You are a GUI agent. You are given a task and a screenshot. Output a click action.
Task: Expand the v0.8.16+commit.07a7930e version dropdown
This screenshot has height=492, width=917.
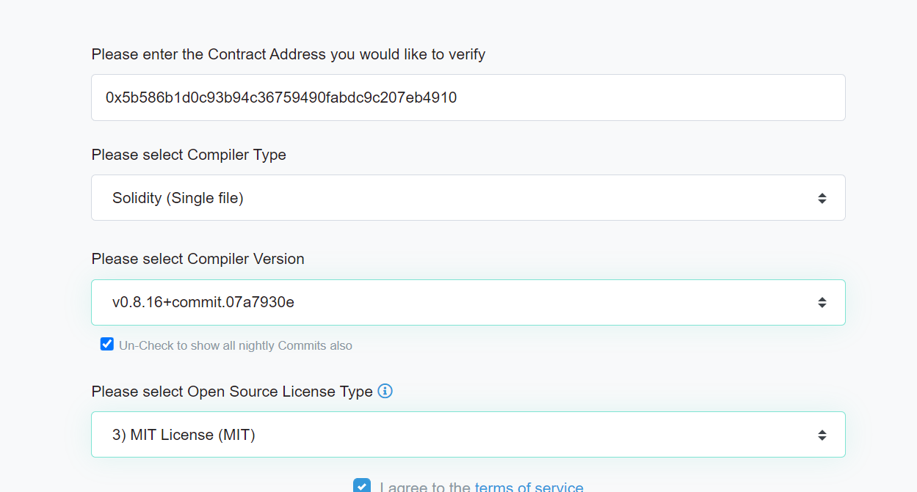pyautogui.click(x=468, y=302)
